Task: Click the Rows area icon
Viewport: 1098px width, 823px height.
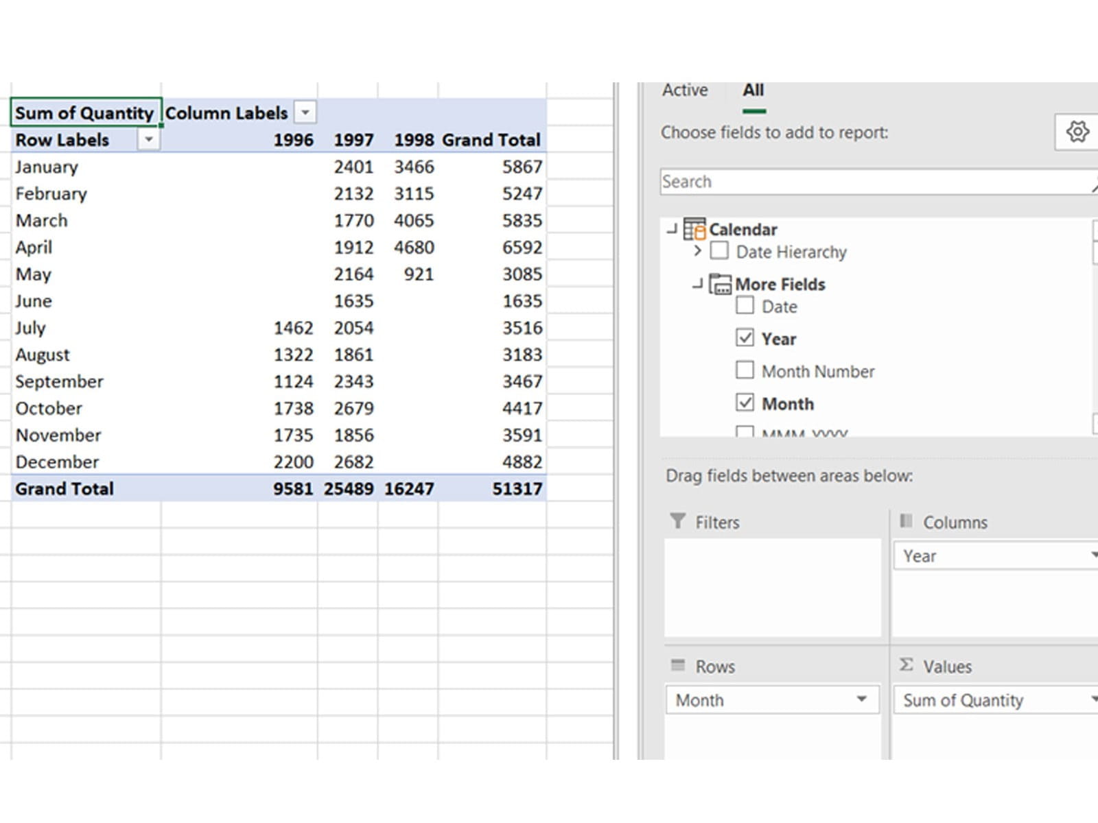Action: [678, 665]
